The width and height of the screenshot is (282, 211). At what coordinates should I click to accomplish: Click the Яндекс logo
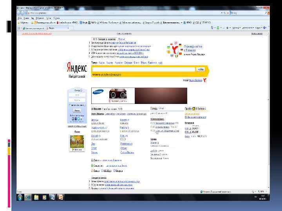pyautogui.click(x=77, y=68)
